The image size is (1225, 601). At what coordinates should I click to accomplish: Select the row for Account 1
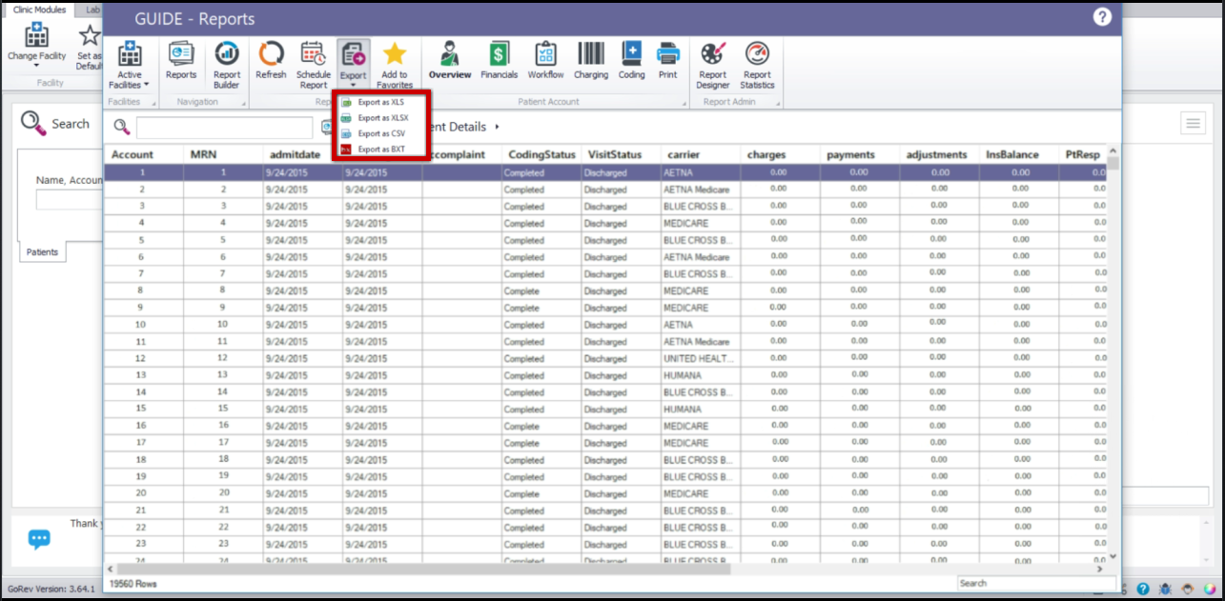click(x=604, y=172)
